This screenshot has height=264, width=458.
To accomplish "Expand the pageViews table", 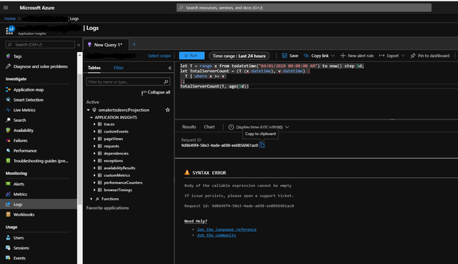I will [x=94, y=139].
